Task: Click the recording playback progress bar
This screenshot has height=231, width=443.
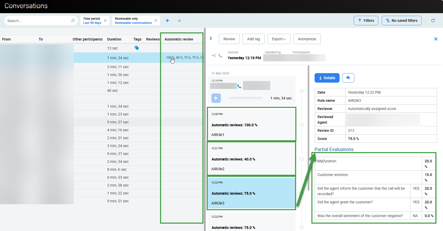Action: click(x=245, y=98)
